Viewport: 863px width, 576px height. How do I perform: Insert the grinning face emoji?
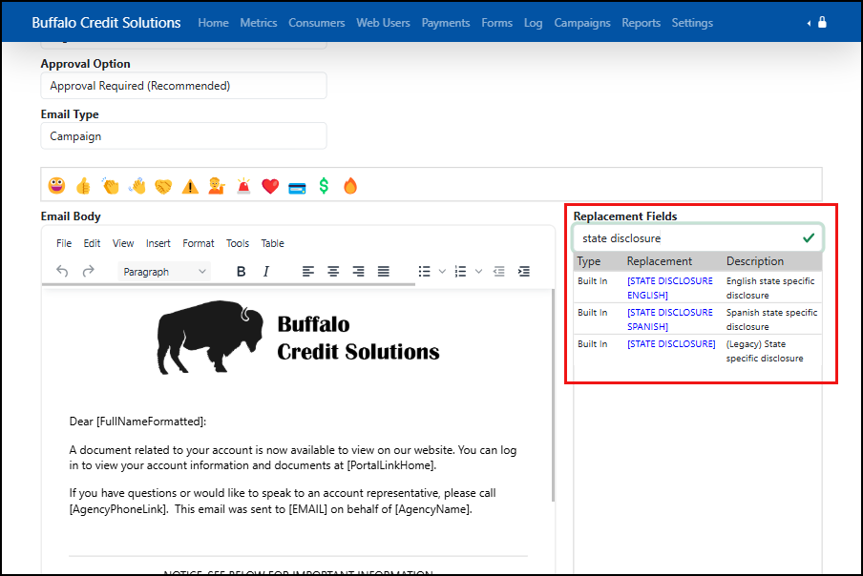coord(56,186)
